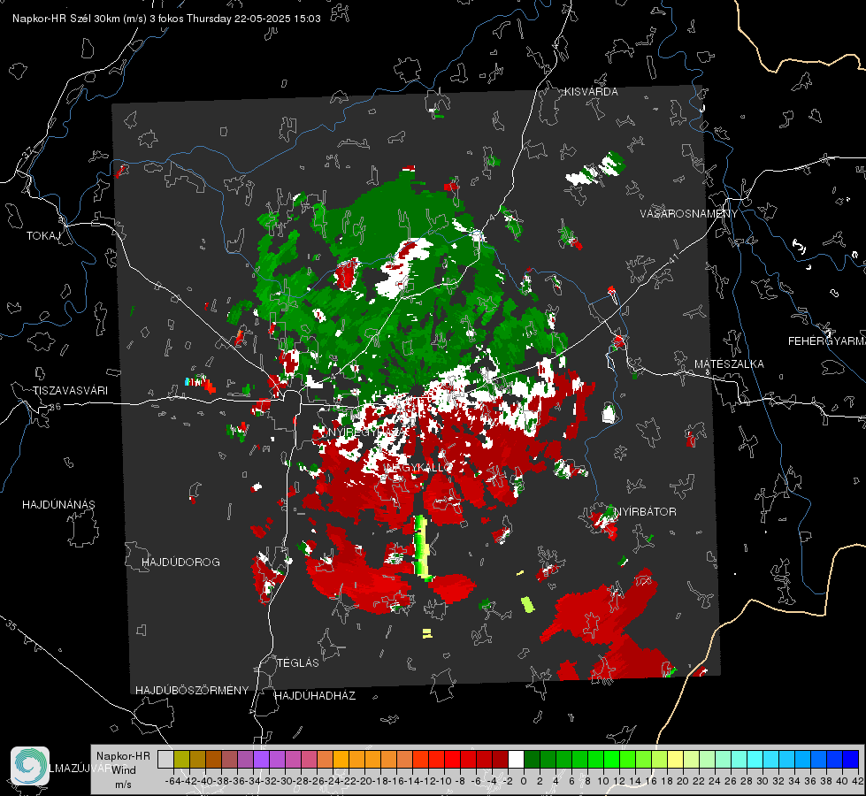866x796 pixels.
Task: Choose the deep blue swatch between 40 and 42
Action: tap(851, 760)
